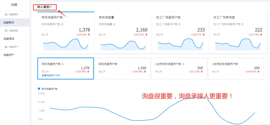The image size is (270, 125).
Task: Click 较上月 label in 有效询盘量 card
Action: [x=102, y=35]
